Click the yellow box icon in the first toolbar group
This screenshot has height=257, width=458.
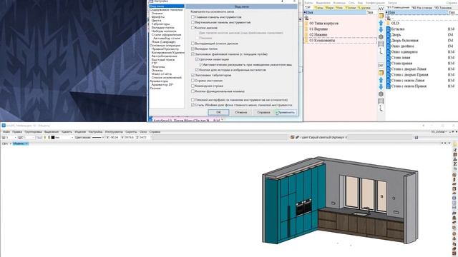coord(381,16)
